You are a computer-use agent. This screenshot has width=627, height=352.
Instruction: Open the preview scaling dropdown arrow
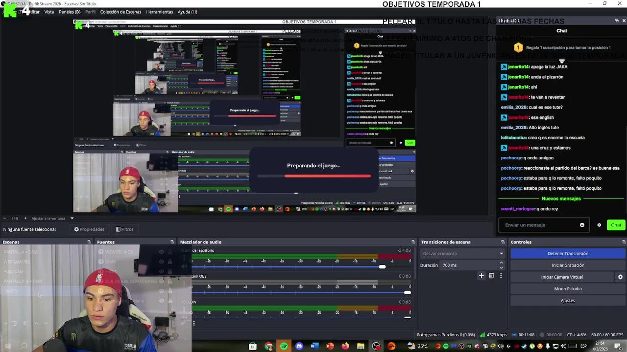(x=72, y=219)
